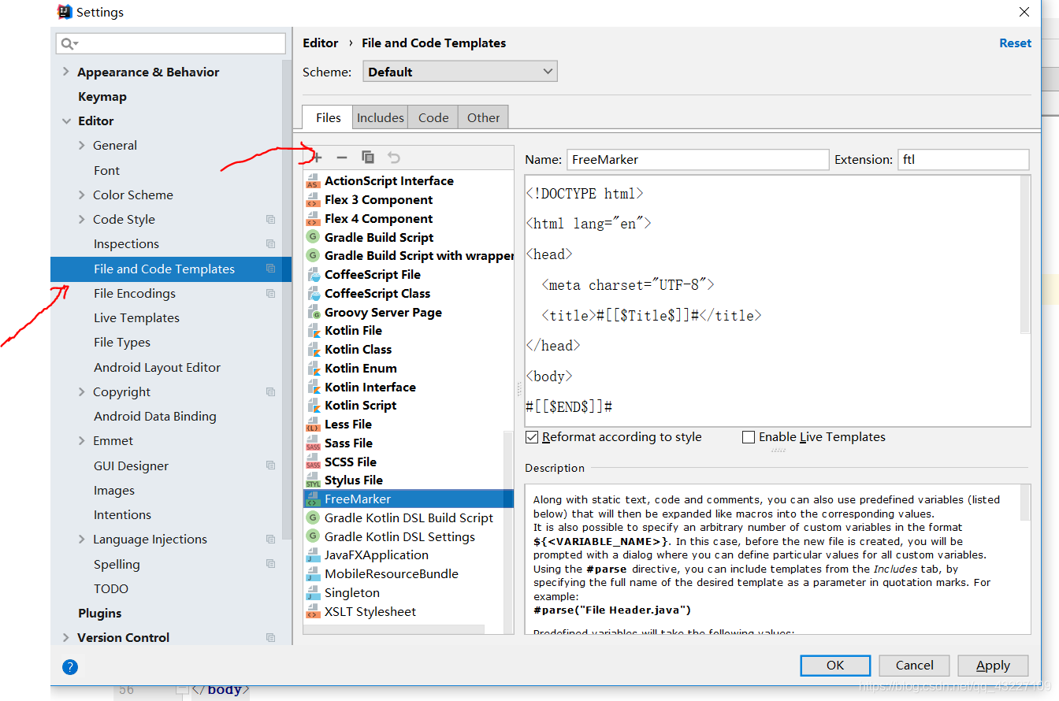Select the TODO settings page
The height and width of the screenshot is (701, 1059).
pyautogui.click(x=111, y=589)
